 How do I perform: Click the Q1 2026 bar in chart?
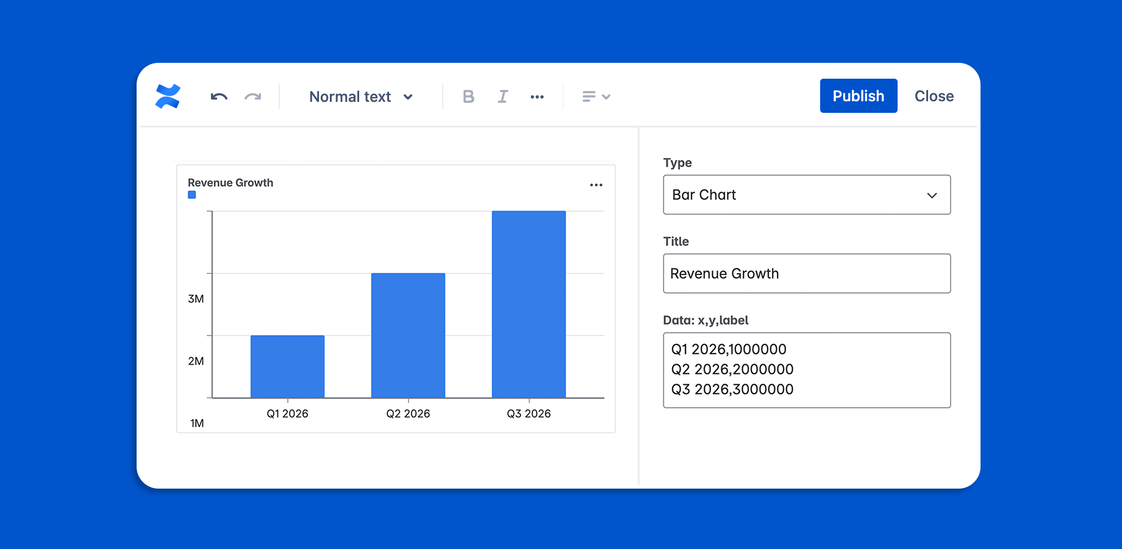pyautogui.click(x=288, y=367)
